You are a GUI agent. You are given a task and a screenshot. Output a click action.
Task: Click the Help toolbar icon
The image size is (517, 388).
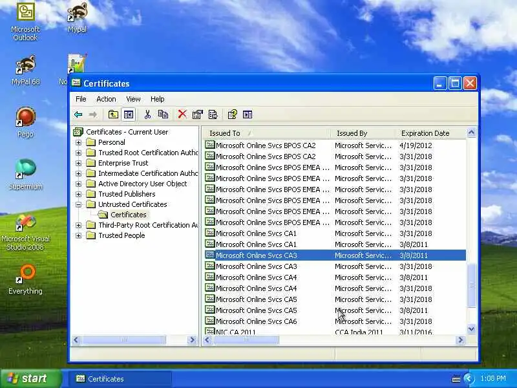coord(232,114)
